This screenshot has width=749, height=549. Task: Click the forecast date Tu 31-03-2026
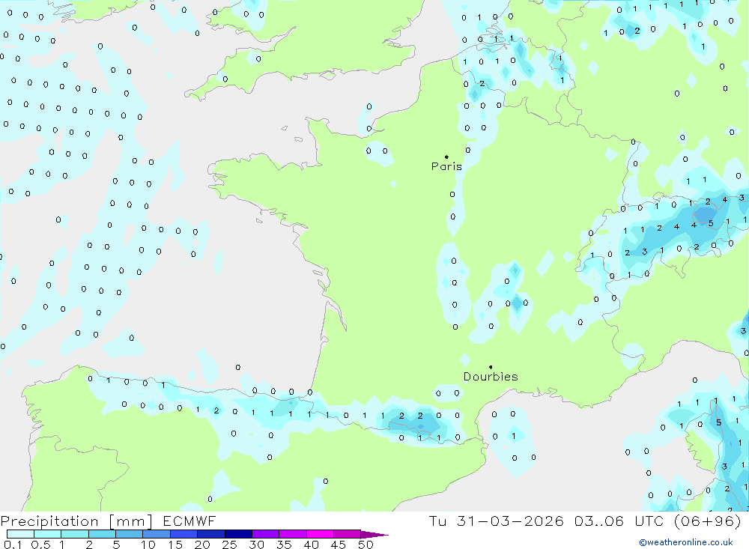pyautogui.click(x=497, y=521)
